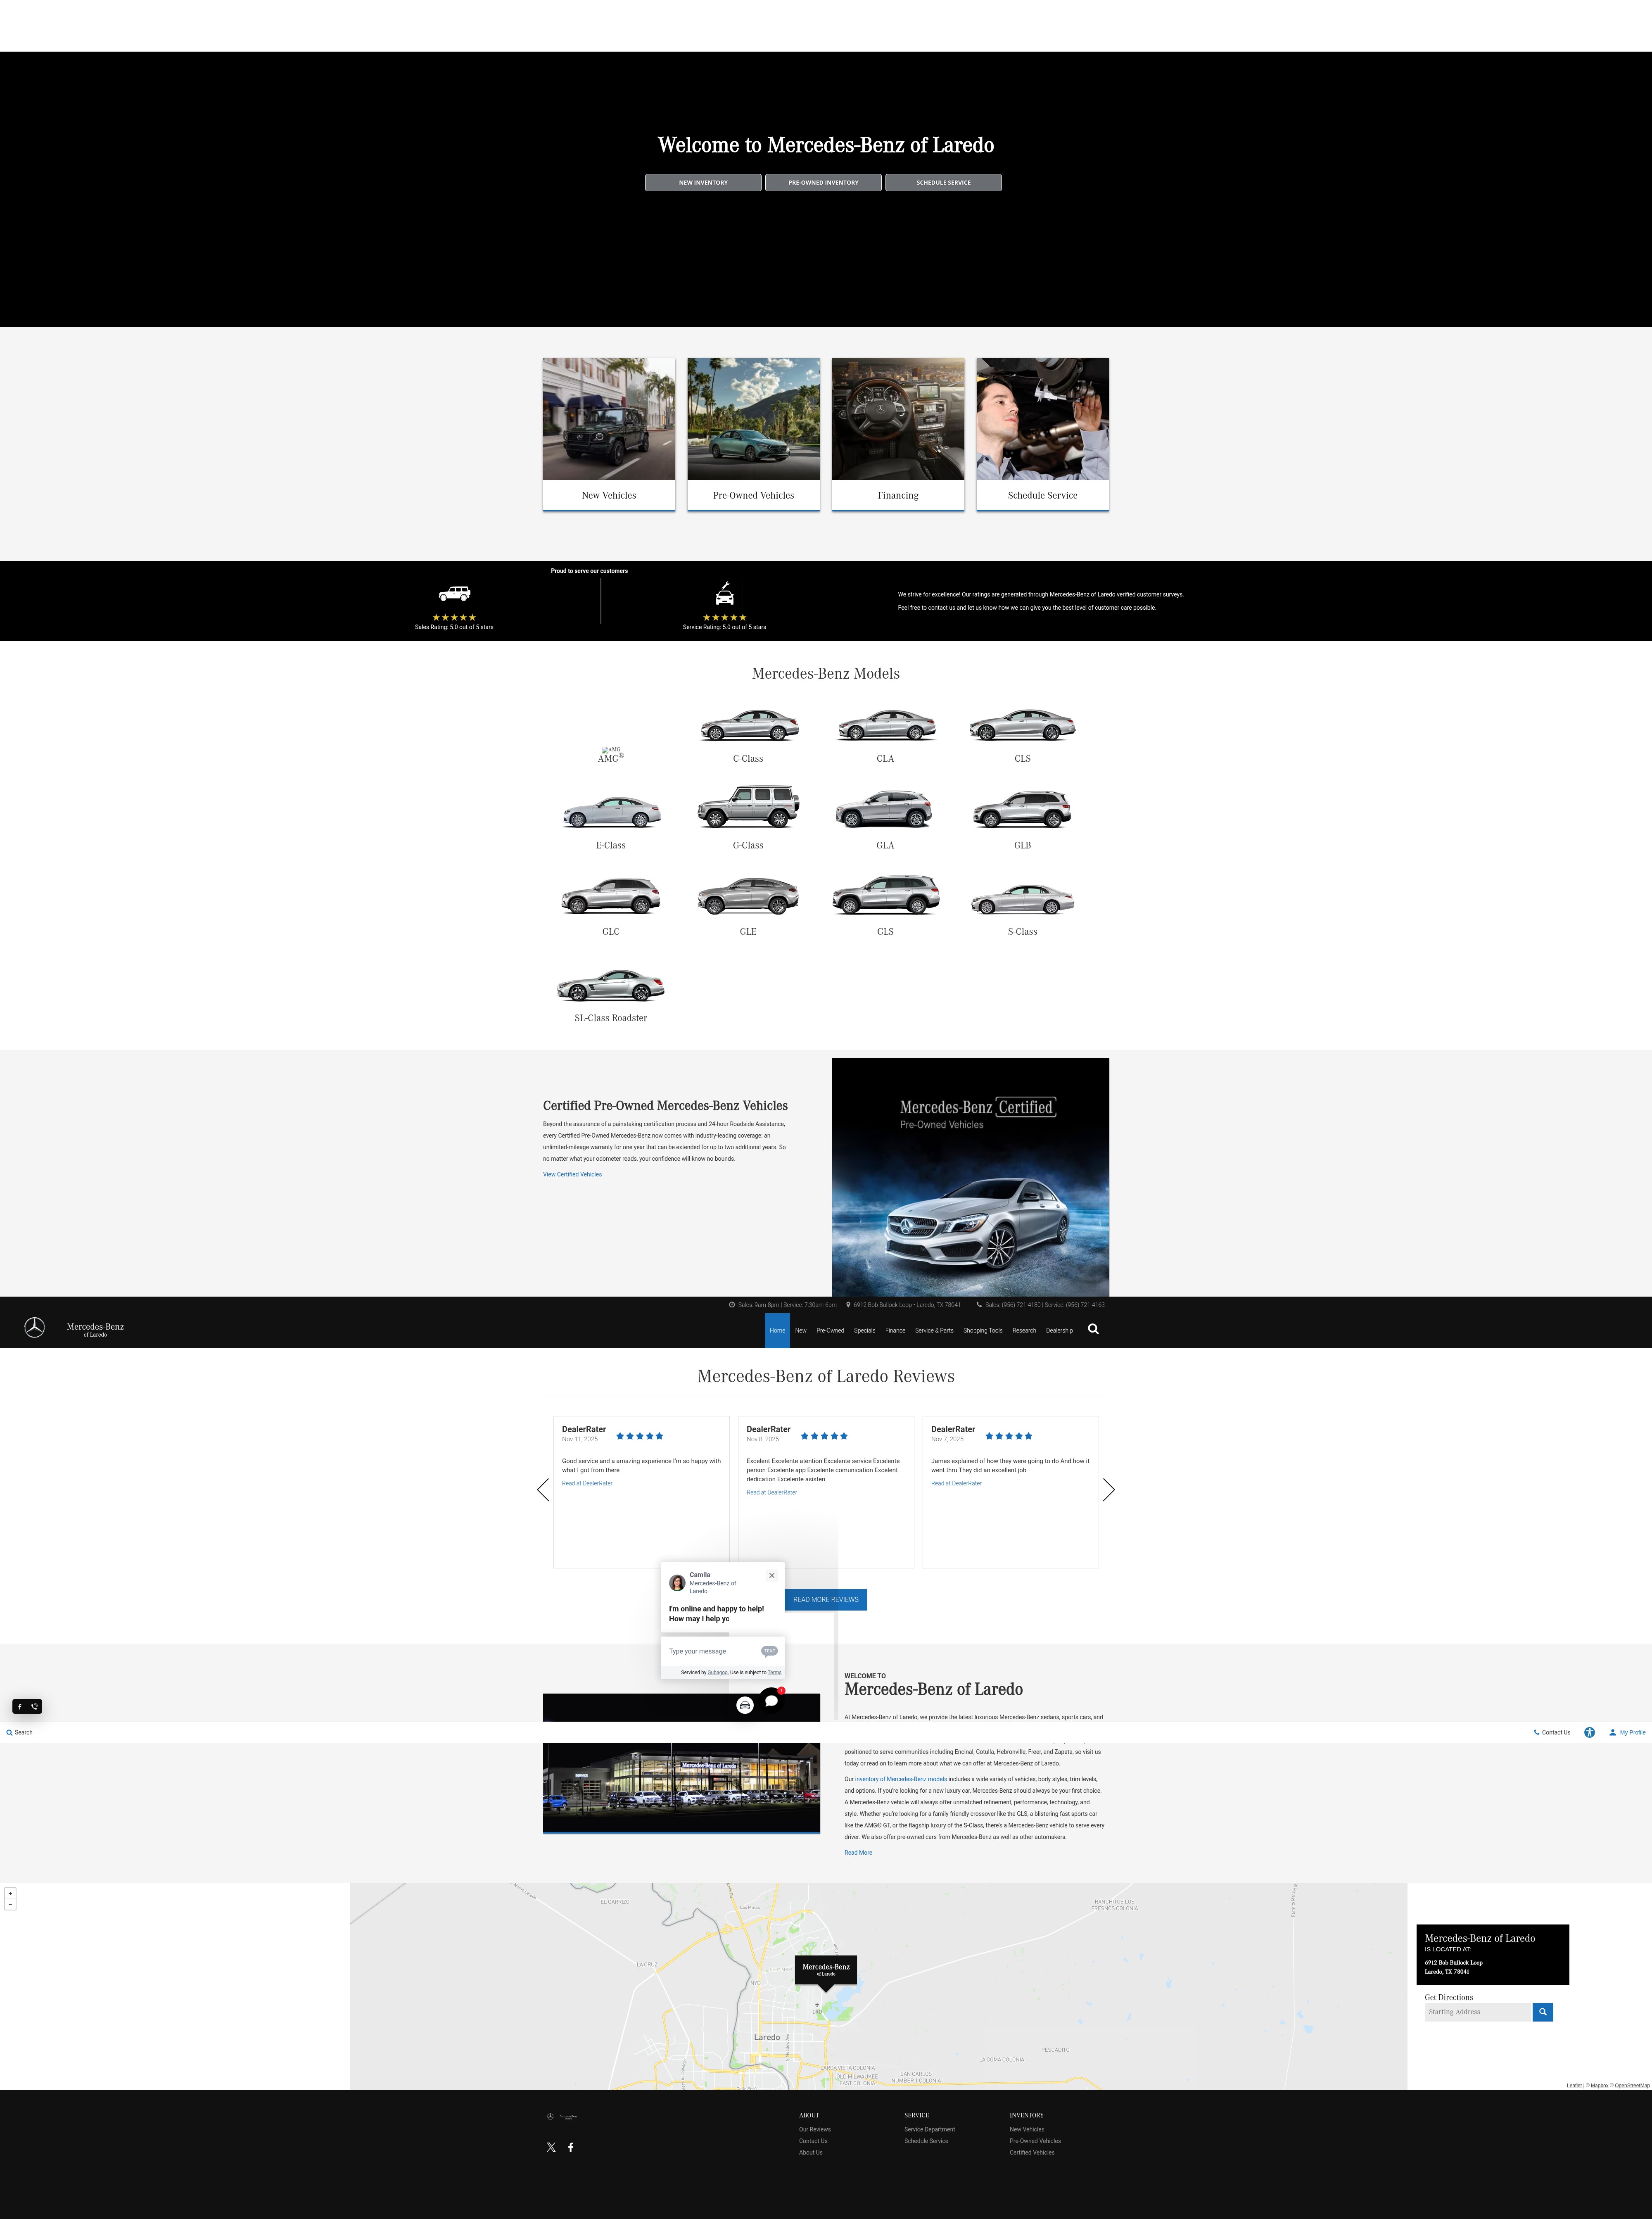Screen dimensions: 1652x2219
Task: Click the round car icon beside the chat bubble
Action: pos(745,1705)
